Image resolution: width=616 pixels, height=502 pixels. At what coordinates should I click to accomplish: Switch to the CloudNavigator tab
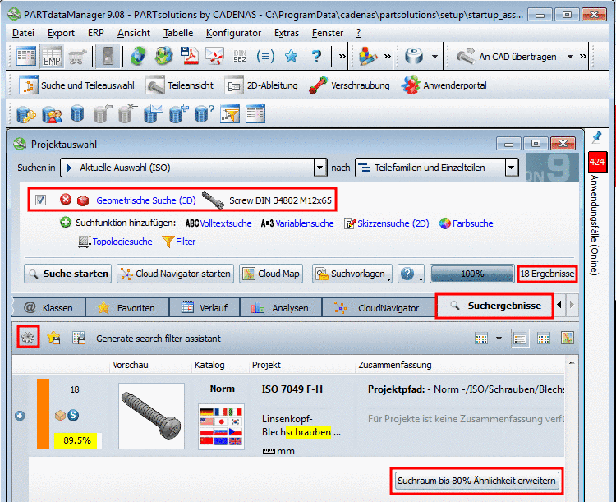(377, 308)
